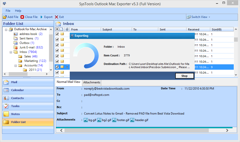Click the Export arrow icon
The image size is (240, 142).
[x=41, y=17]
